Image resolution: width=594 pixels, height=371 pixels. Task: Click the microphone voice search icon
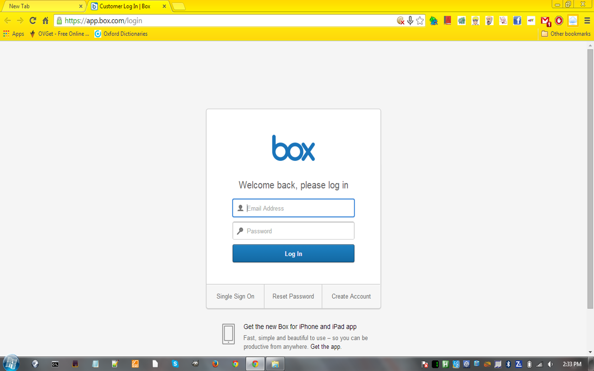pyautogui.click(x=410, y=20)
